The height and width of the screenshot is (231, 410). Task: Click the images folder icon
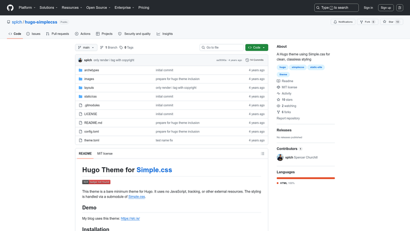80,79
